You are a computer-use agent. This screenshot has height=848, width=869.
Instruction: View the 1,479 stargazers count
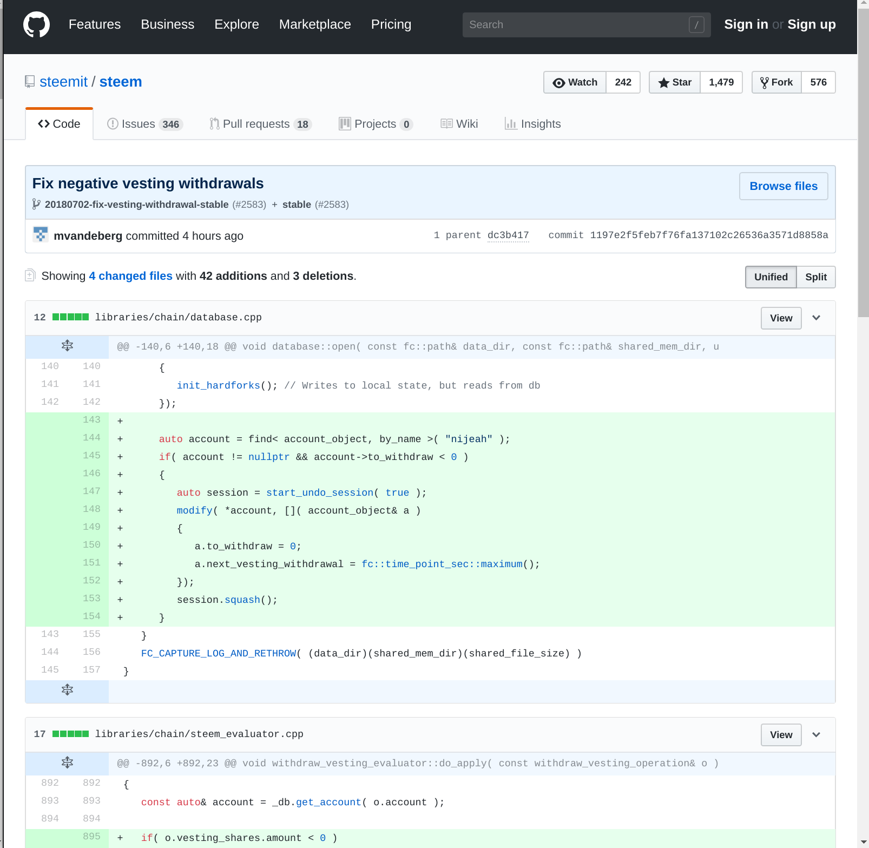click(721, 82)
